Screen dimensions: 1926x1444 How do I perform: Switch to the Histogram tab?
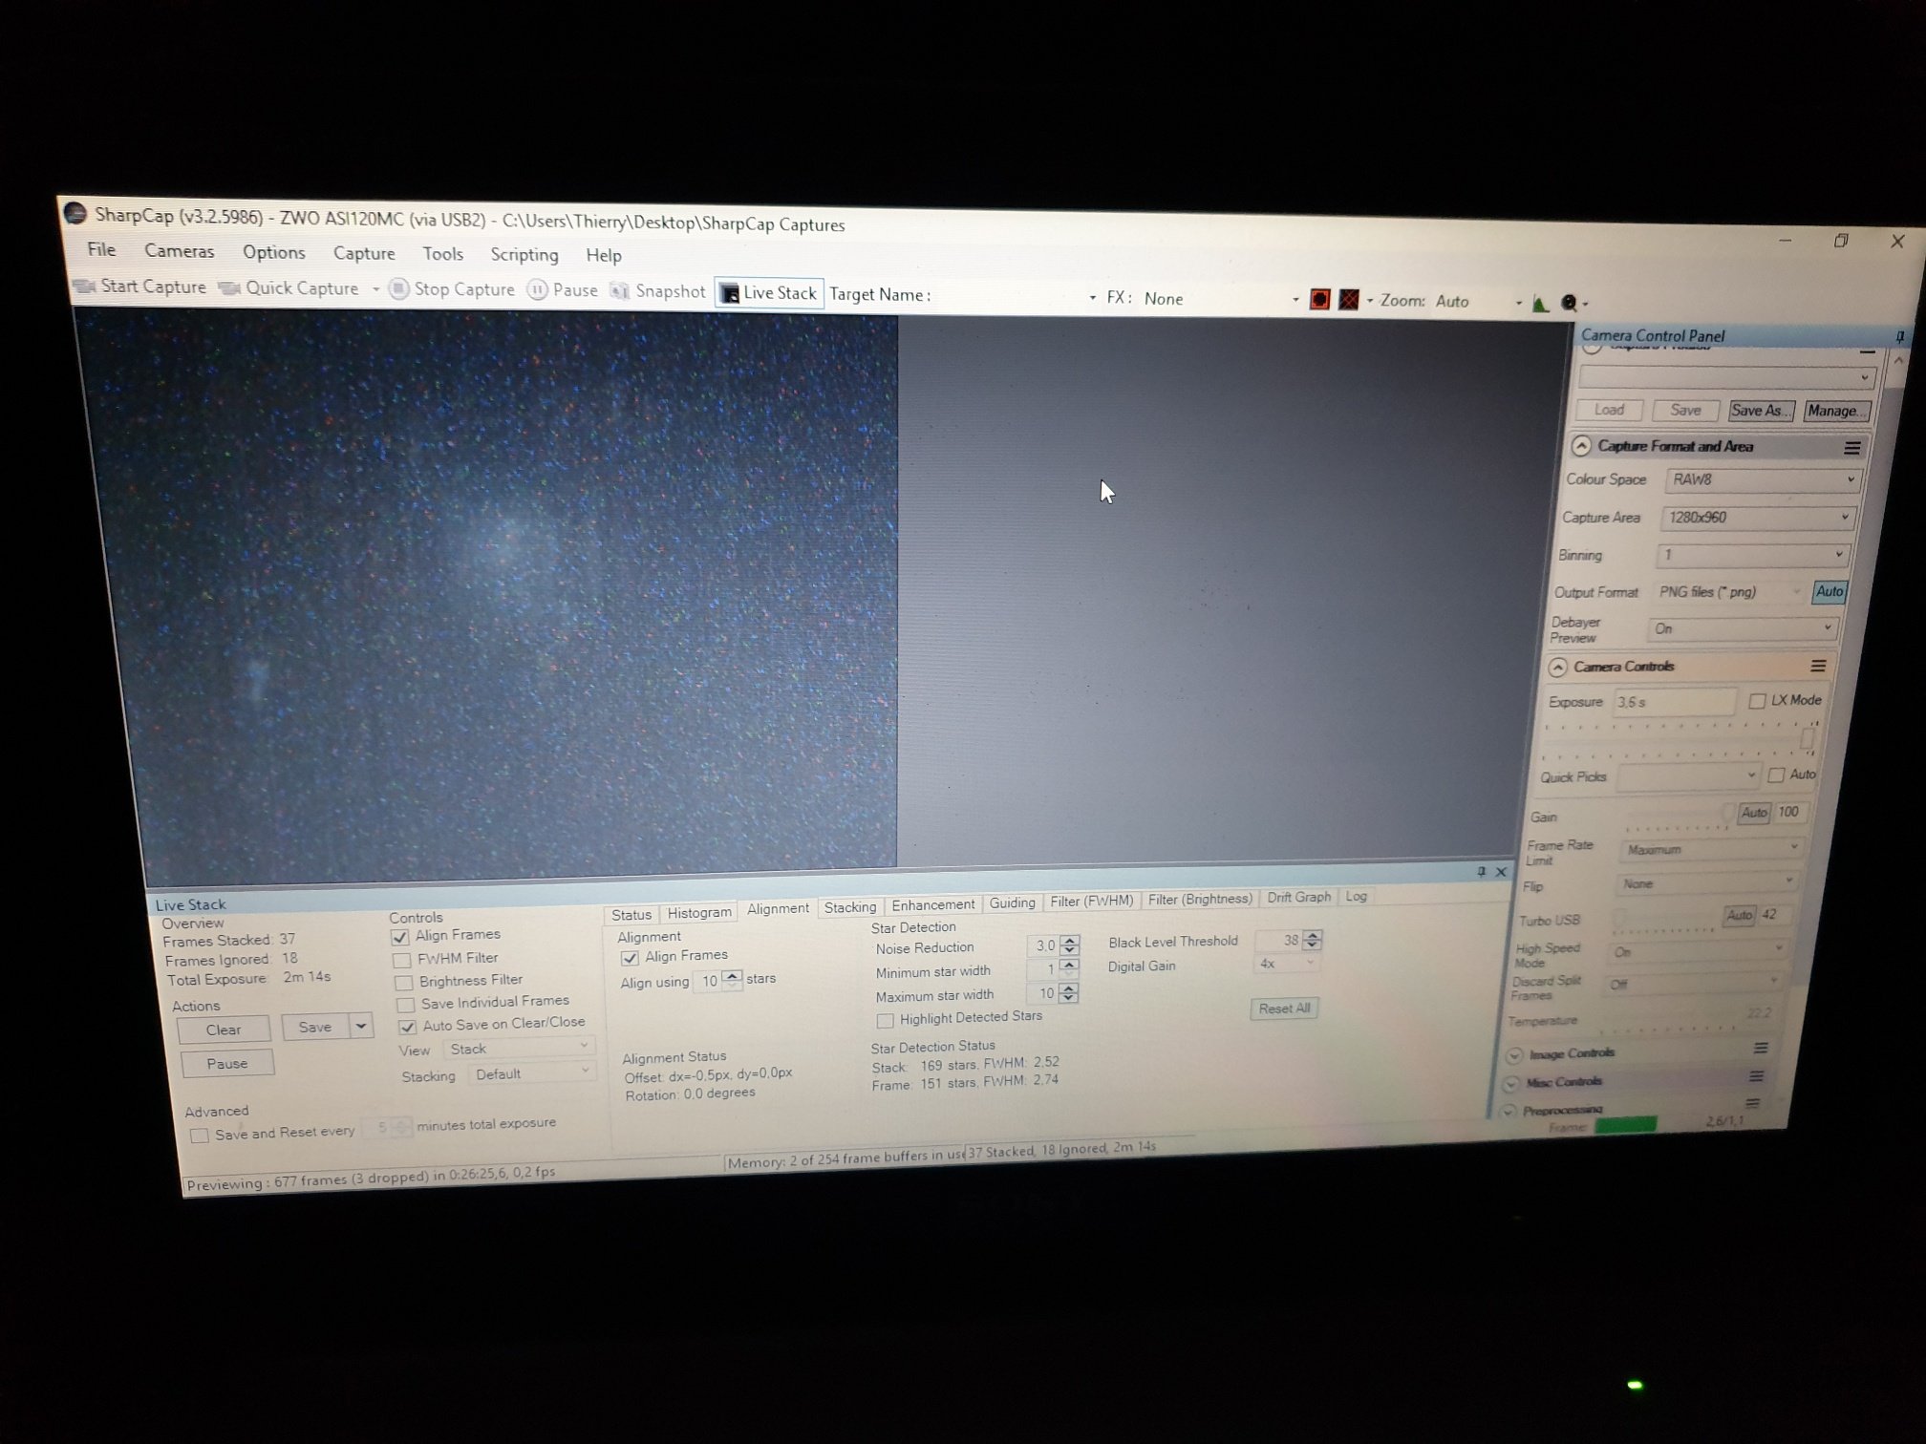pos(698,913)
